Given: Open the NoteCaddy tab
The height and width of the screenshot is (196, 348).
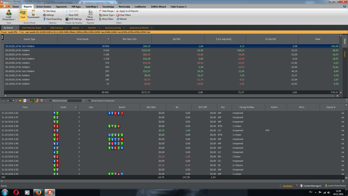Looking at the screenshot, I should (x=124, y=6).
